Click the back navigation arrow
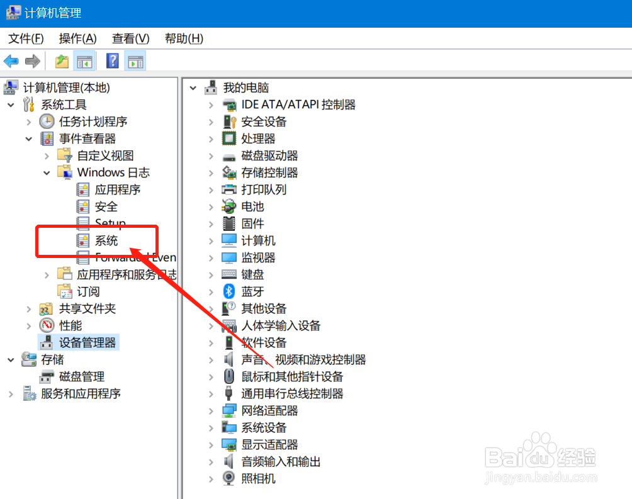The width and height of the screenshot is (632, 499). [11, 60]
